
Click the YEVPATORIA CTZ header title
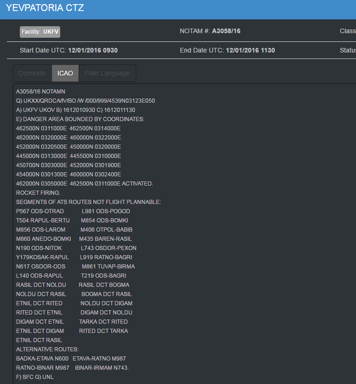(45, 8)
